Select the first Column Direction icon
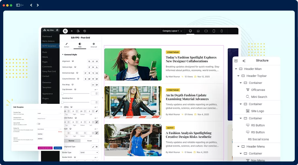This screenshot has width=298, height=165. 85,79
